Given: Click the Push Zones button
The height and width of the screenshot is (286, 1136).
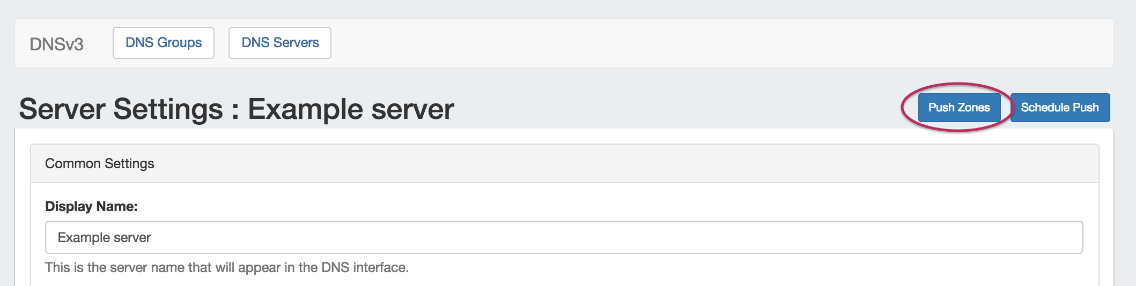Looking at the screenshot, I should tap(959, 108).
